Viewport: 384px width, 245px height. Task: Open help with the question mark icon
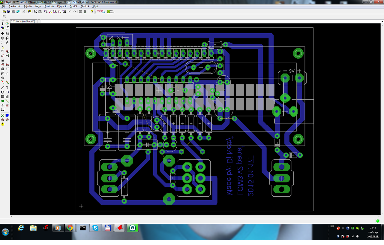[92, 11]
